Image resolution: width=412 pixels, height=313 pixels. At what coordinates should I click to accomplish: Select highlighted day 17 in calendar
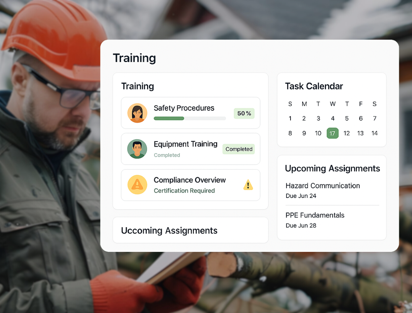coord(333,133)
